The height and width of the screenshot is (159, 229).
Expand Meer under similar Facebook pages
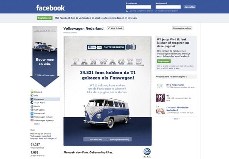pos(177,119)
